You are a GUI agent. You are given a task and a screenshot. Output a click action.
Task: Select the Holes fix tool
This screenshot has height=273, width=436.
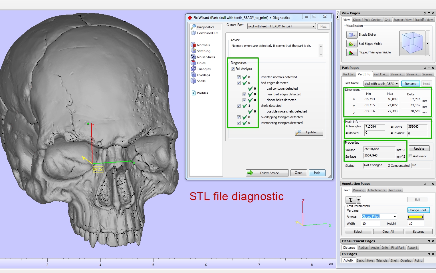201,63
